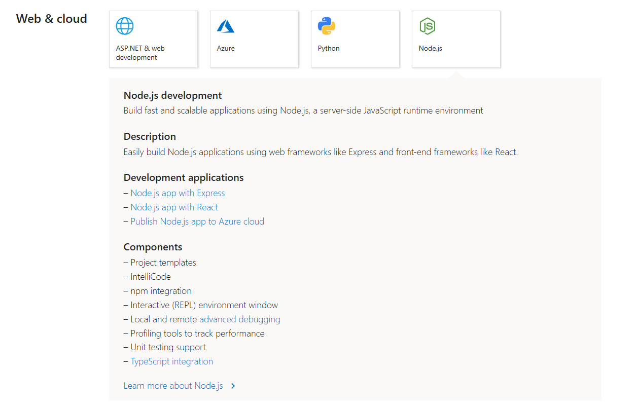Screen dimensions: 636x408
Task: Click the Unit testing support item
Action: coord(168,347)
